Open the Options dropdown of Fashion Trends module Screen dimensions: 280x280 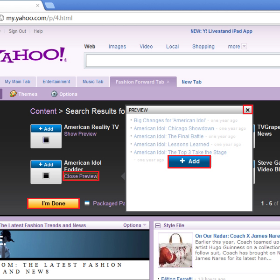click(x=135, y=225)
